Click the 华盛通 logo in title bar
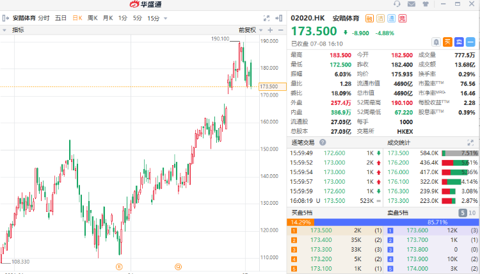The height and width of the screenshot is (274, 480). coord(145,4)
